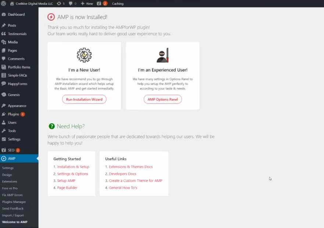
Task: Click the Posts pushpin icon
Action: coord(4,25)
